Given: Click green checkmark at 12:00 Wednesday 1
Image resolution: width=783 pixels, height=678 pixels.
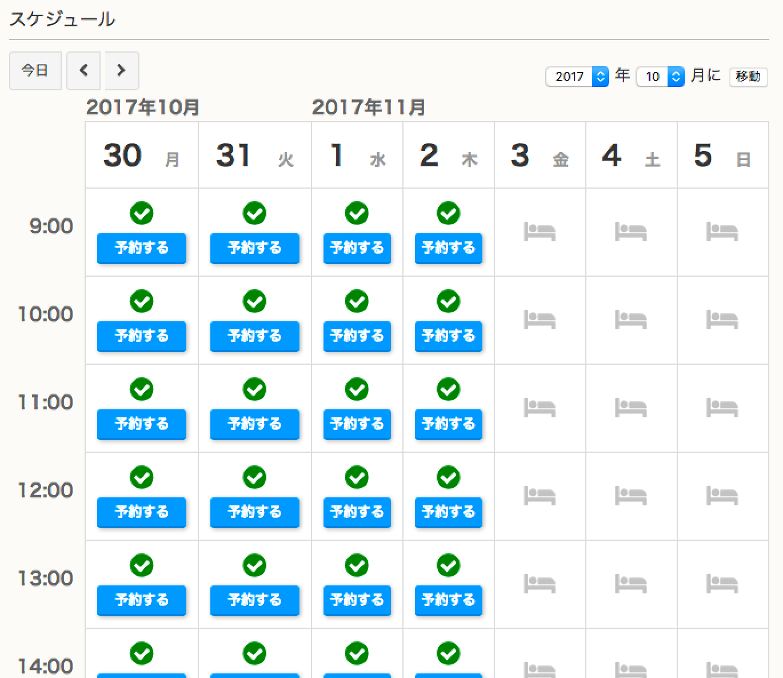Looking at the screenshot, I should [x=357, y=477].
